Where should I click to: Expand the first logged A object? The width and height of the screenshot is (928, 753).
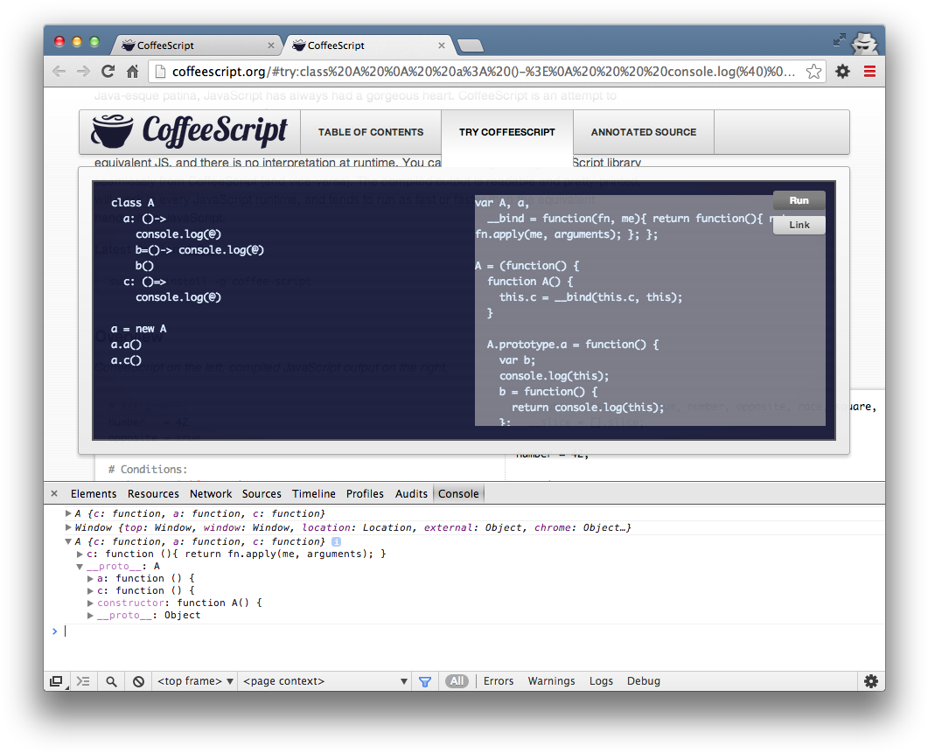68,513
